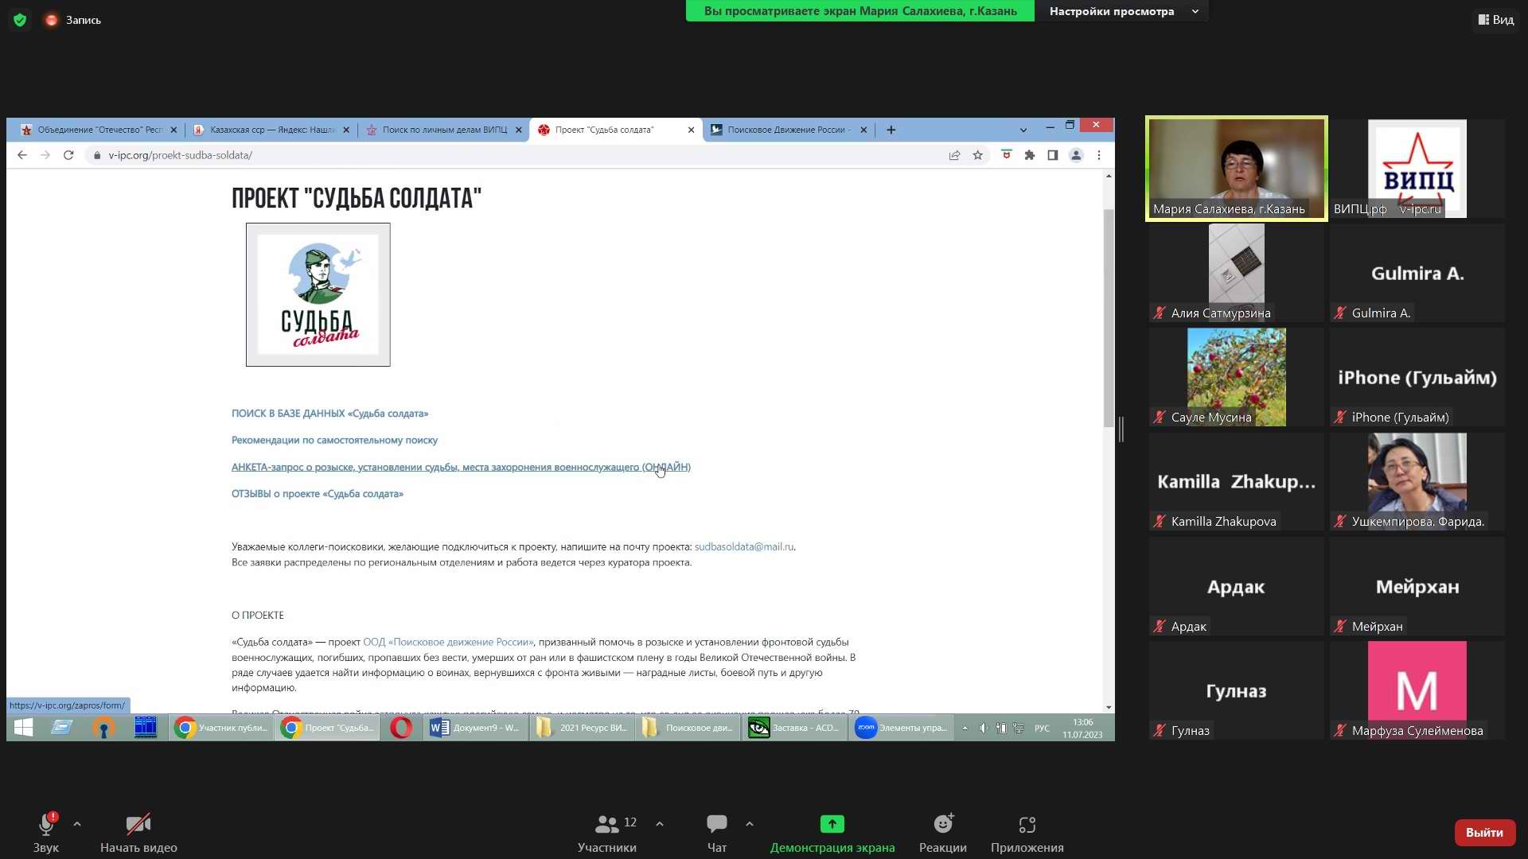Open the Opera icon in taskbar
The width and height of the screenshot is (1528, 859).
point(401,728)
